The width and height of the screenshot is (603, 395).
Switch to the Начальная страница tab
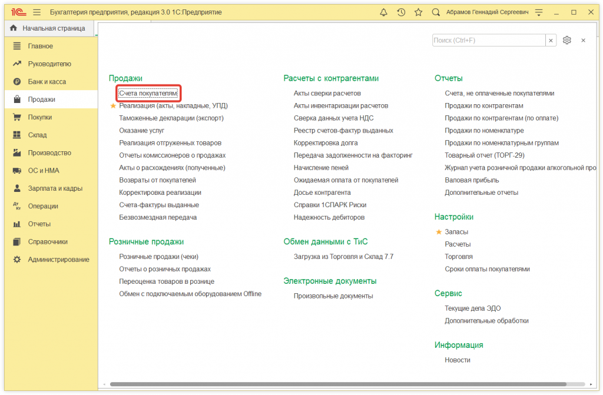[x=47, y=28]
